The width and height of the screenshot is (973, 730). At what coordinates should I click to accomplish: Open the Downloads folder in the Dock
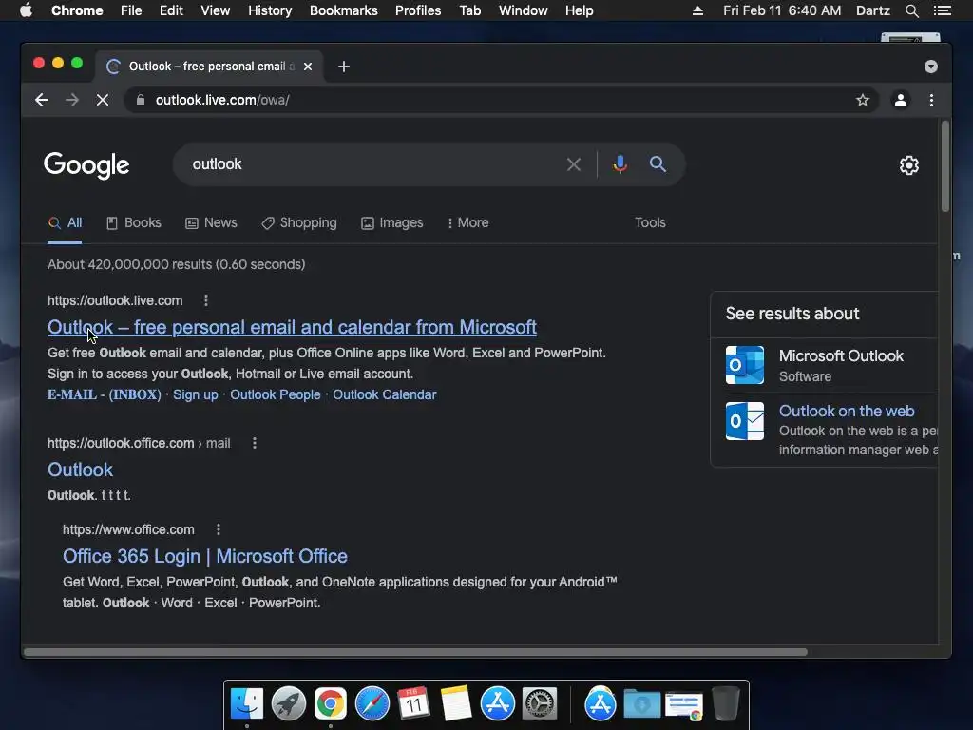point(641,704)
